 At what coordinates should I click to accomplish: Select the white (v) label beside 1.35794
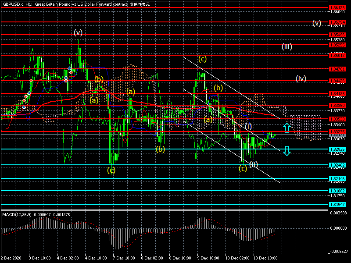point(317,23)
